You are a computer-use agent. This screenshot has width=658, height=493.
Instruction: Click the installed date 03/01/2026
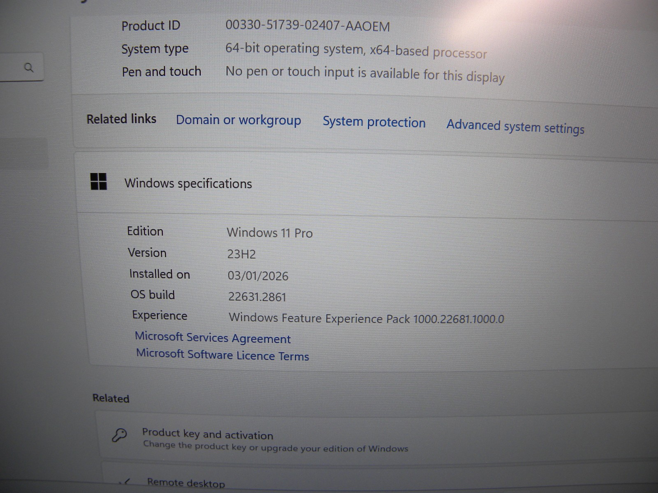[258, 276]
